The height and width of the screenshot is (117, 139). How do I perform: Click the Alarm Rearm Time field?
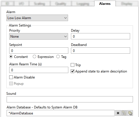click(39, 70)
